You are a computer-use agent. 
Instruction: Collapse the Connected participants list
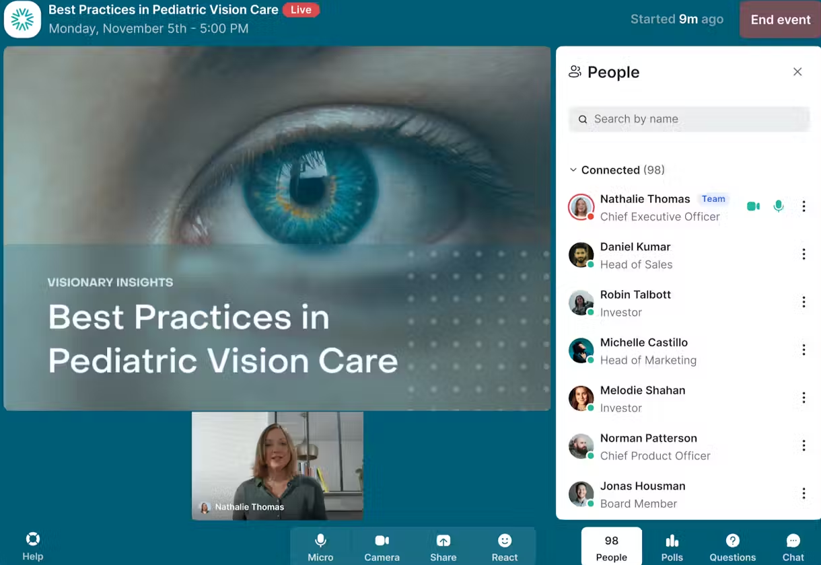(x=573, y=170)
